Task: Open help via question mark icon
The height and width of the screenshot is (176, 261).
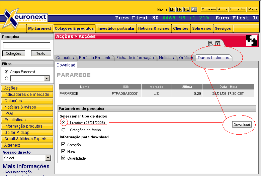Action: click(x=217, y=43)
